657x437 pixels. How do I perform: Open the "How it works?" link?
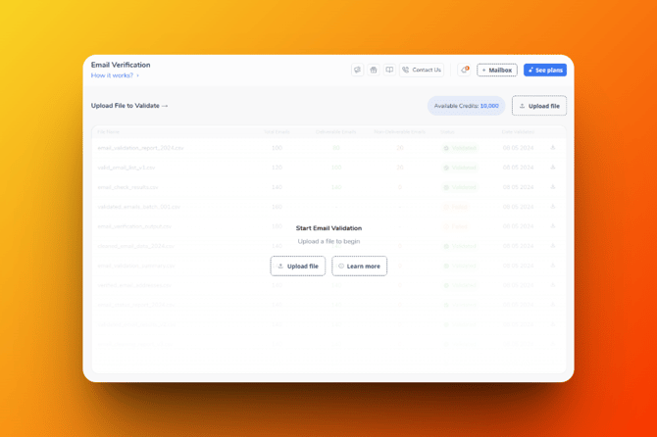pos(115,75)
